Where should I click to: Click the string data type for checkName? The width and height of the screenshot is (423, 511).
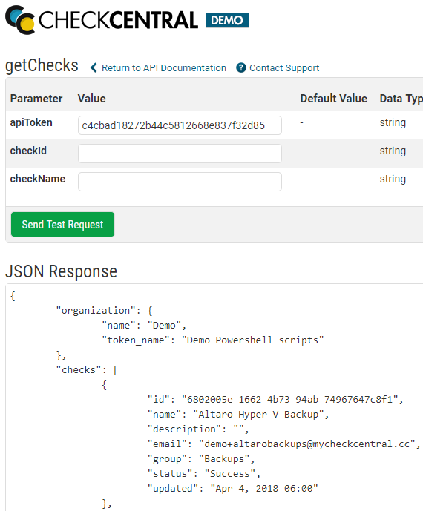[x=393, y=179]
